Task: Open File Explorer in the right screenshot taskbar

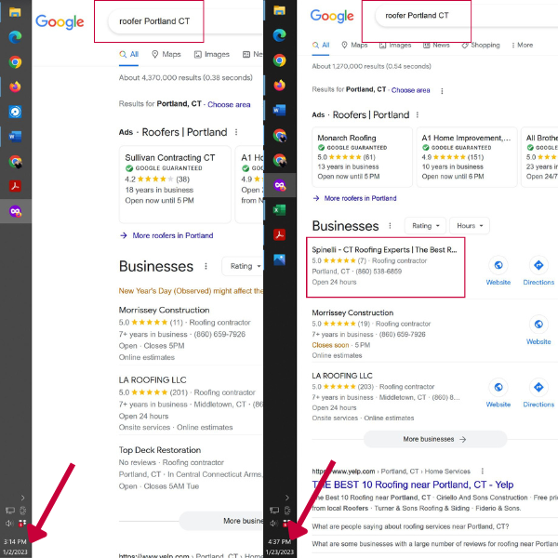Action: (x=279, y=10)
